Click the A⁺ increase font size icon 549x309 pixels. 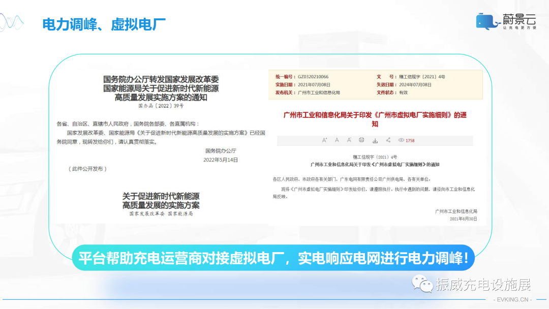(x=324, y=140)
